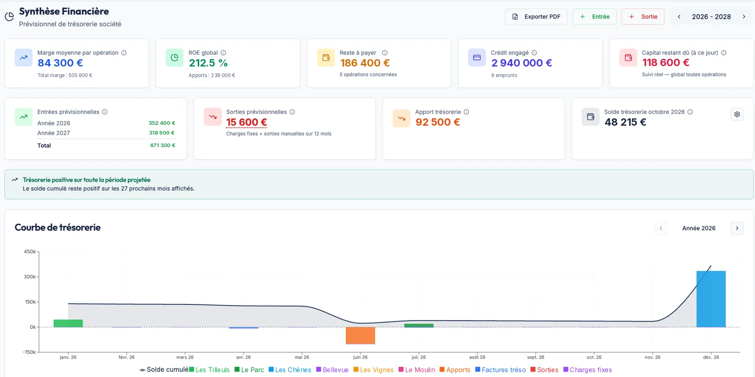Click the underlined 15 600 € amount

[246, 123]
